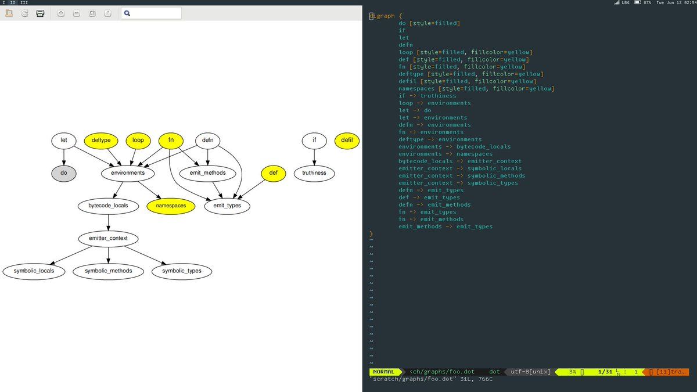Select the 'let' node in the graph
Image resolution: width=697 pixels, height=392 pixels.
[64, 140]
